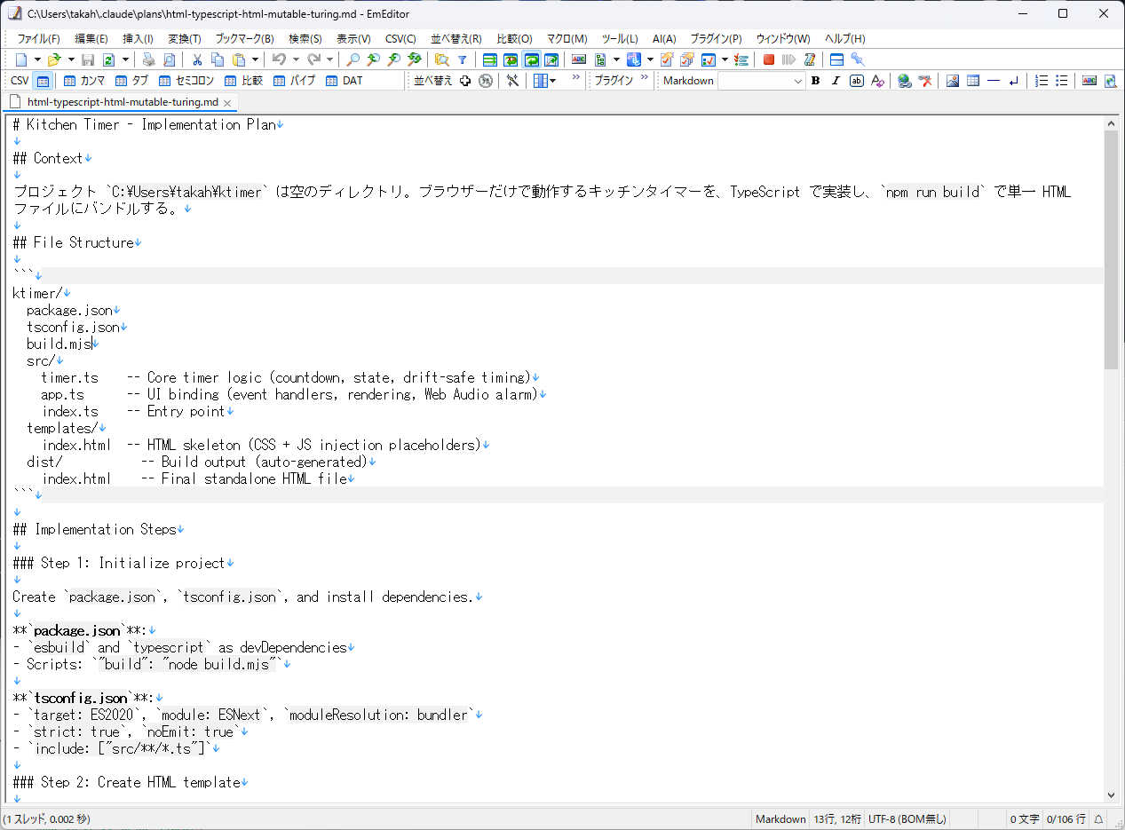1125x830 pixels.
Task: Select パイプ (pipe) separated mode
Action: (x=294, y=81)
